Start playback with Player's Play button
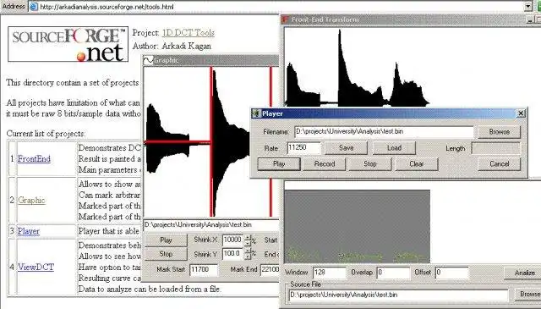 coord(279,164)
